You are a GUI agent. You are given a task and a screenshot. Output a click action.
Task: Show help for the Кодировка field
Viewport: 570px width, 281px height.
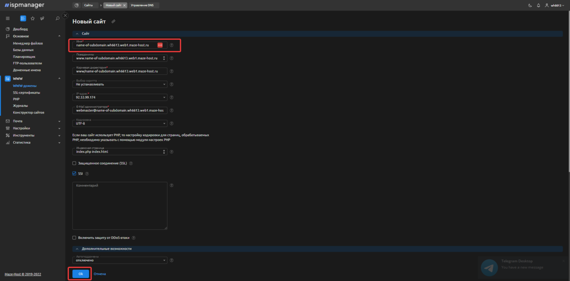pos(172,123)
